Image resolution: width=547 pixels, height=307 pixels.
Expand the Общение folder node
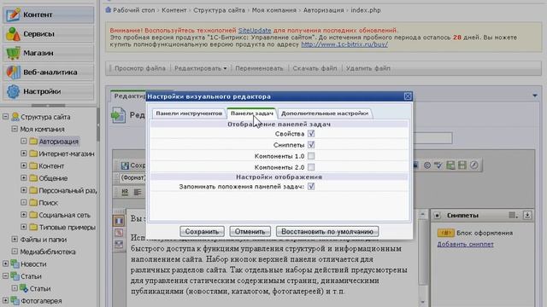point(24,178)
